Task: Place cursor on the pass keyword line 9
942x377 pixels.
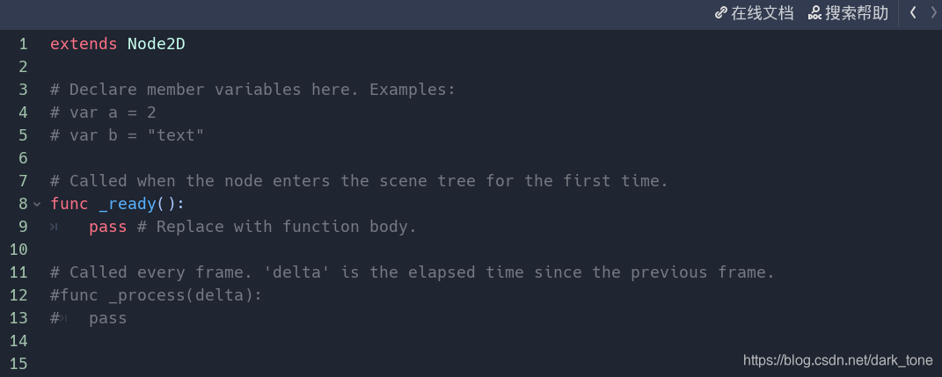Action: point(108,227)
